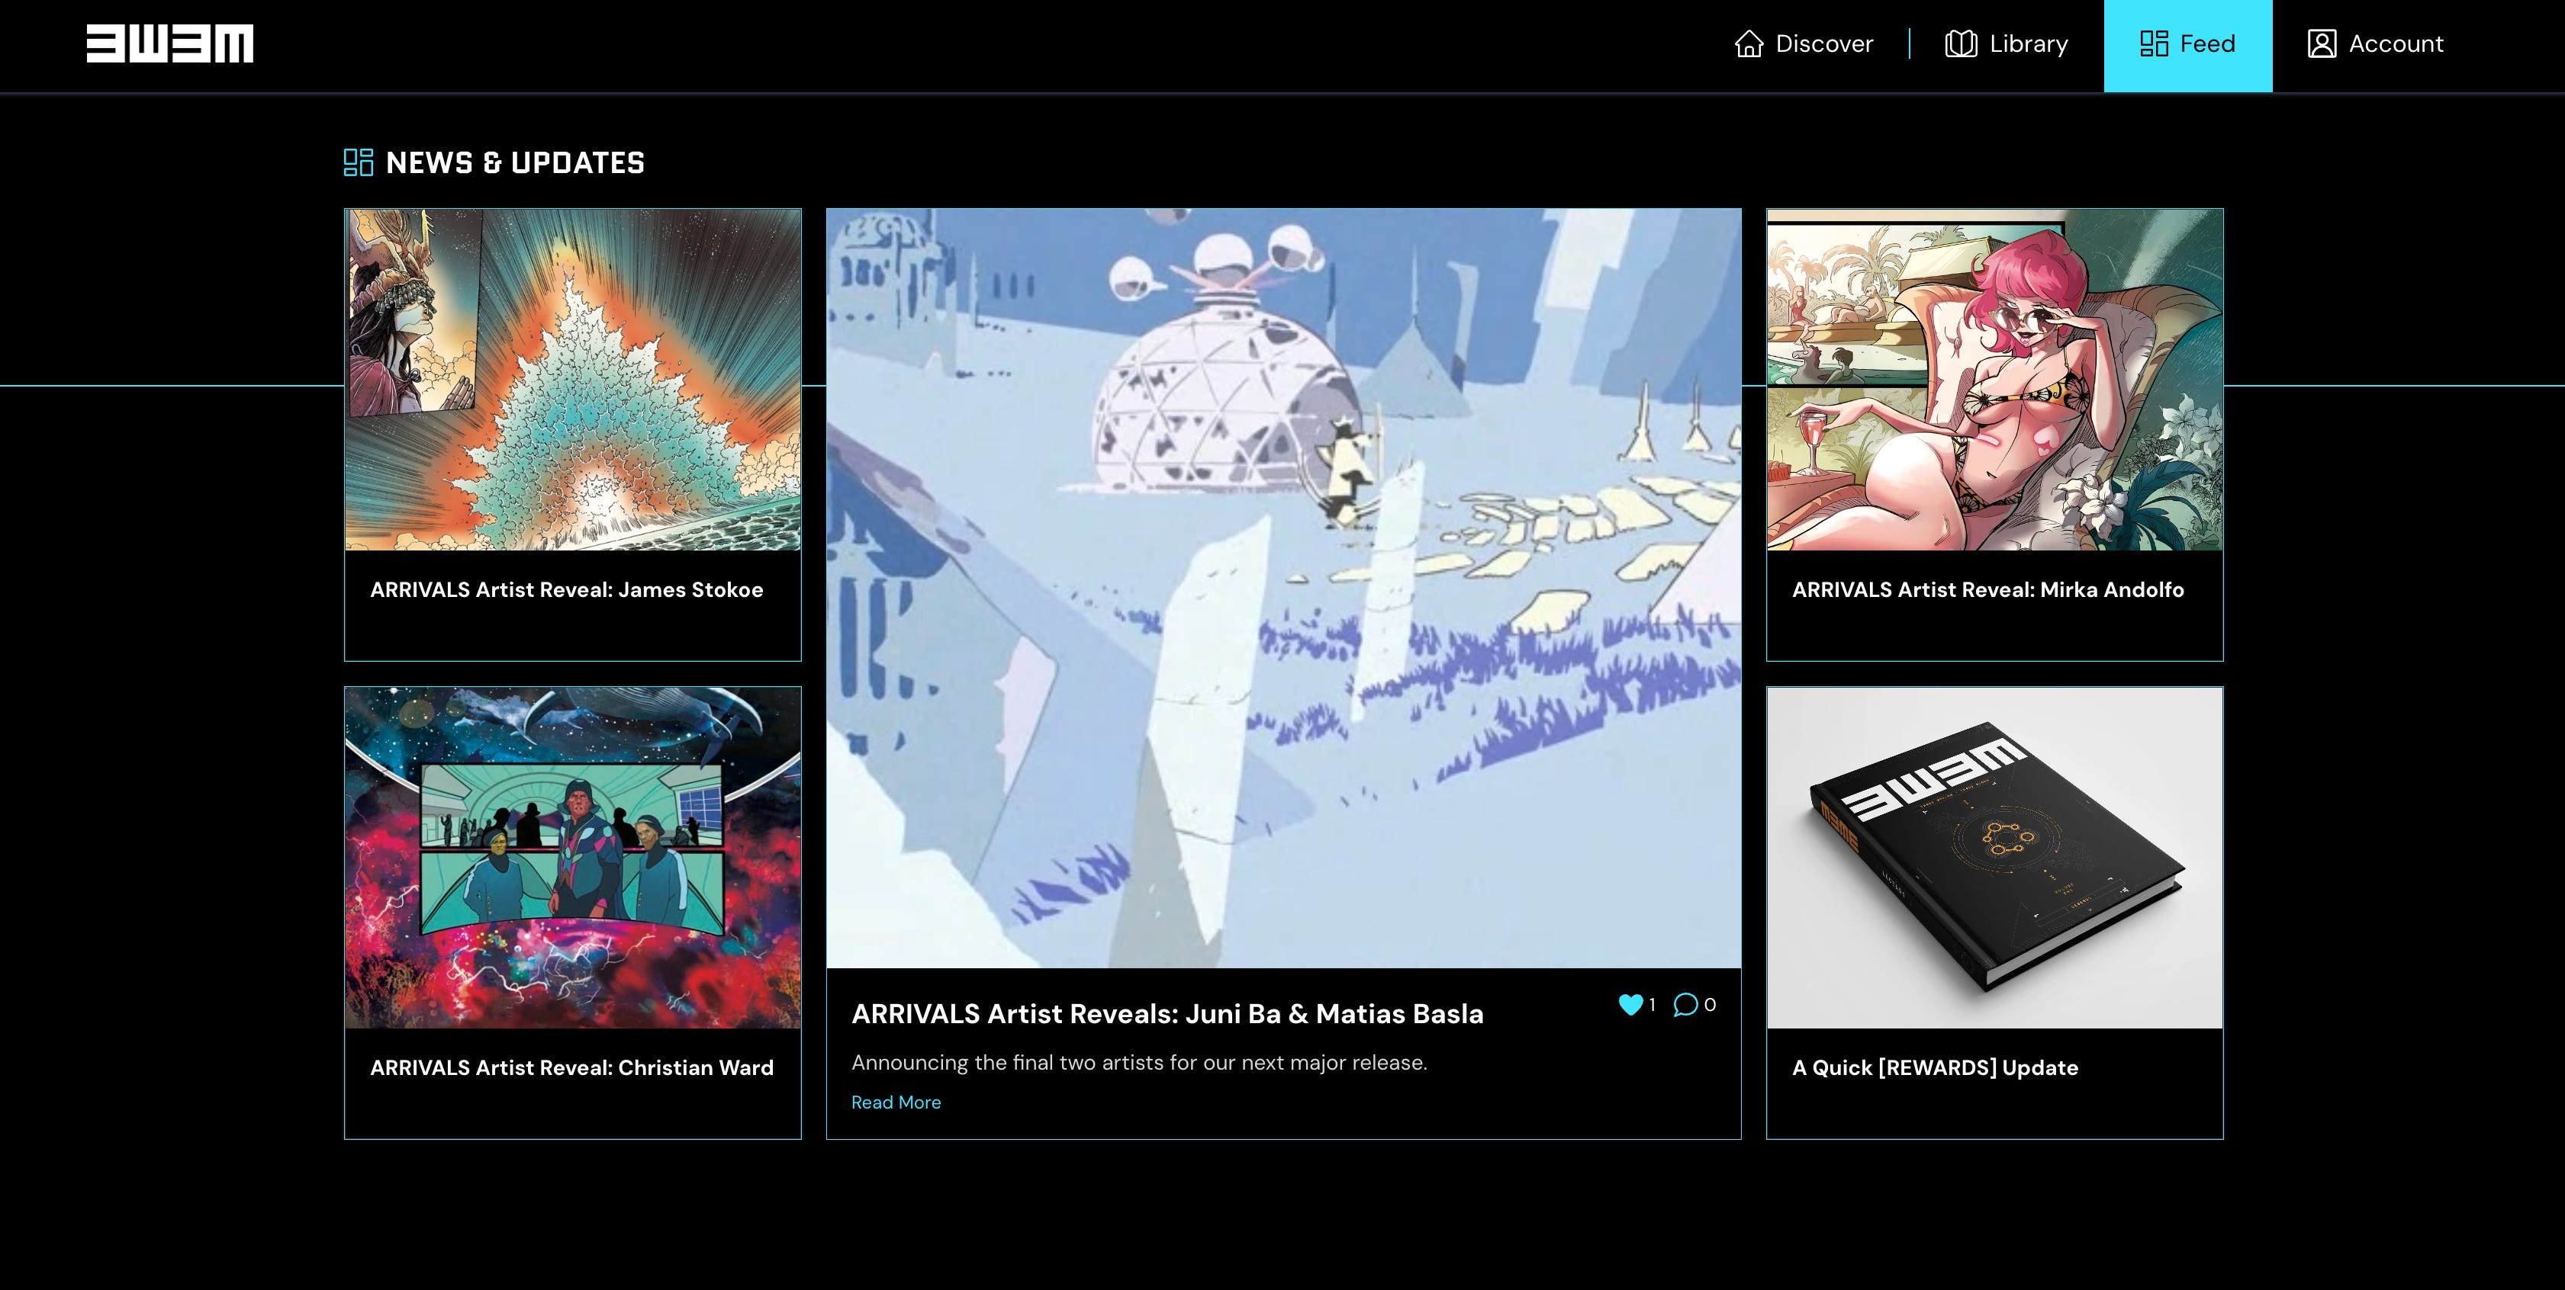The height and width of the screenshot is (1290, 2565).
Task: Switch to the Feed tab
Action: 2206,43
